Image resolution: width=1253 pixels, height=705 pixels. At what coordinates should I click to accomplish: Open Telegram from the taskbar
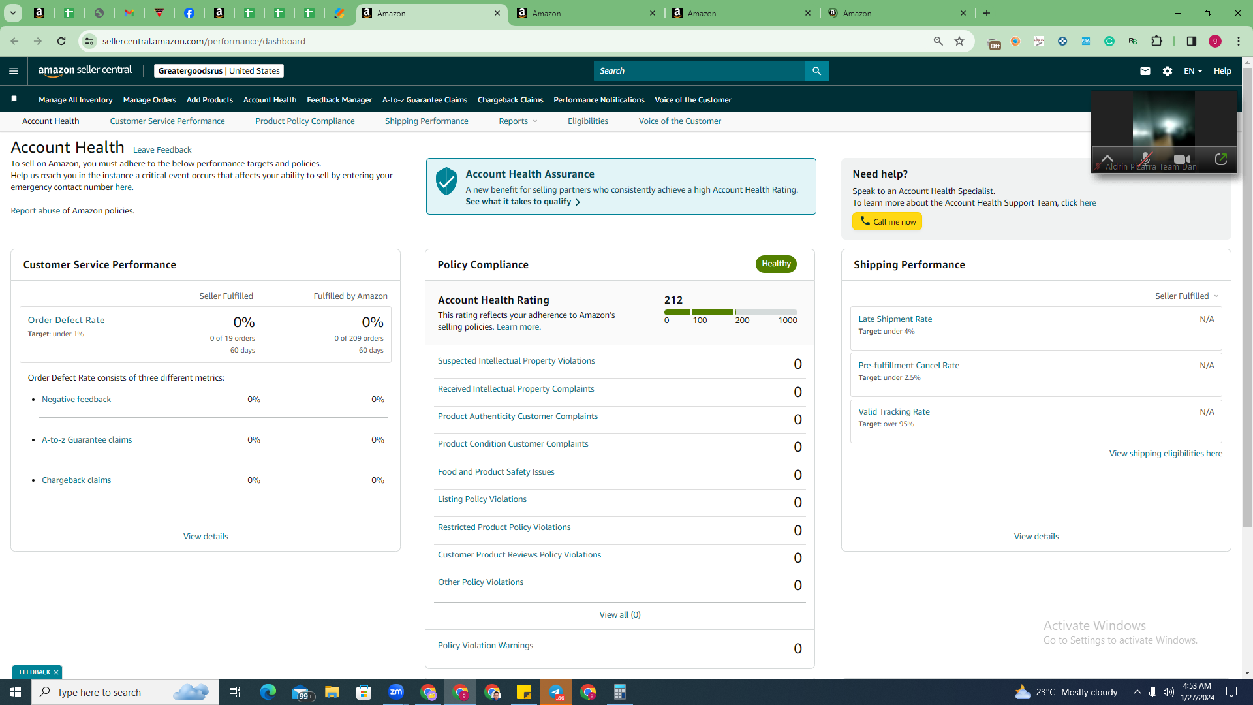pos(556,692)
